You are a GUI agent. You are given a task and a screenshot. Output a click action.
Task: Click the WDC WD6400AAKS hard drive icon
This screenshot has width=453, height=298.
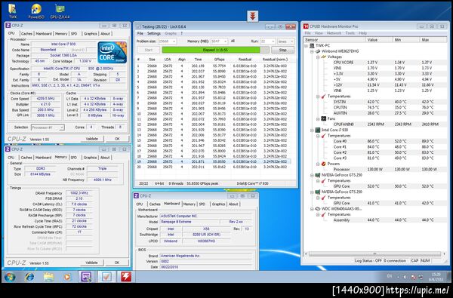tap(318, 209)
